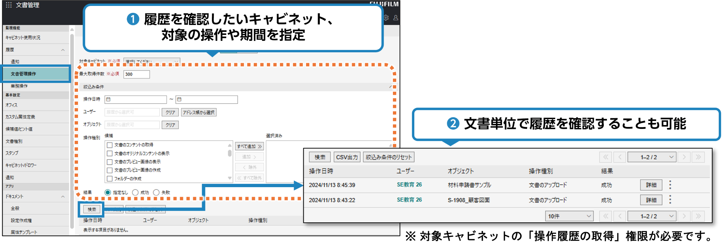
Task: Check 文書のオリジナルコンテントの表示
Action: pos(110,154)
